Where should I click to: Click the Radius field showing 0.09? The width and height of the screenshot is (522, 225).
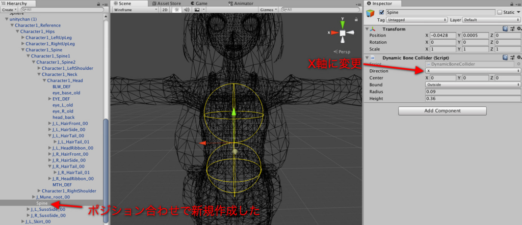(473, 92)
